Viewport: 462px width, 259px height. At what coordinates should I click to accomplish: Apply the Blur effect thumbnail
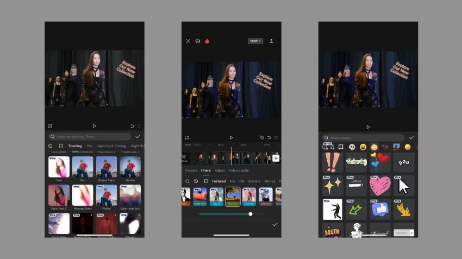click(83, 167)
